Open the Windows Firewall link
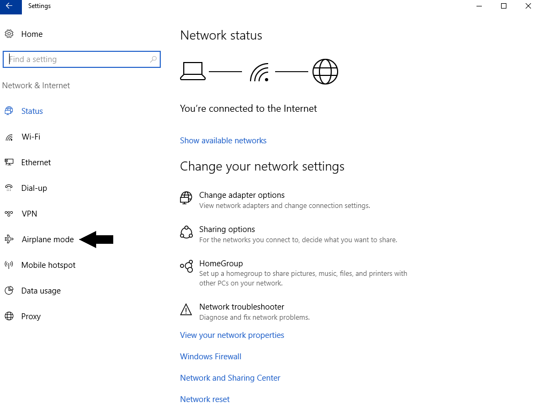 pyautogui.click(x=210, y=357)
